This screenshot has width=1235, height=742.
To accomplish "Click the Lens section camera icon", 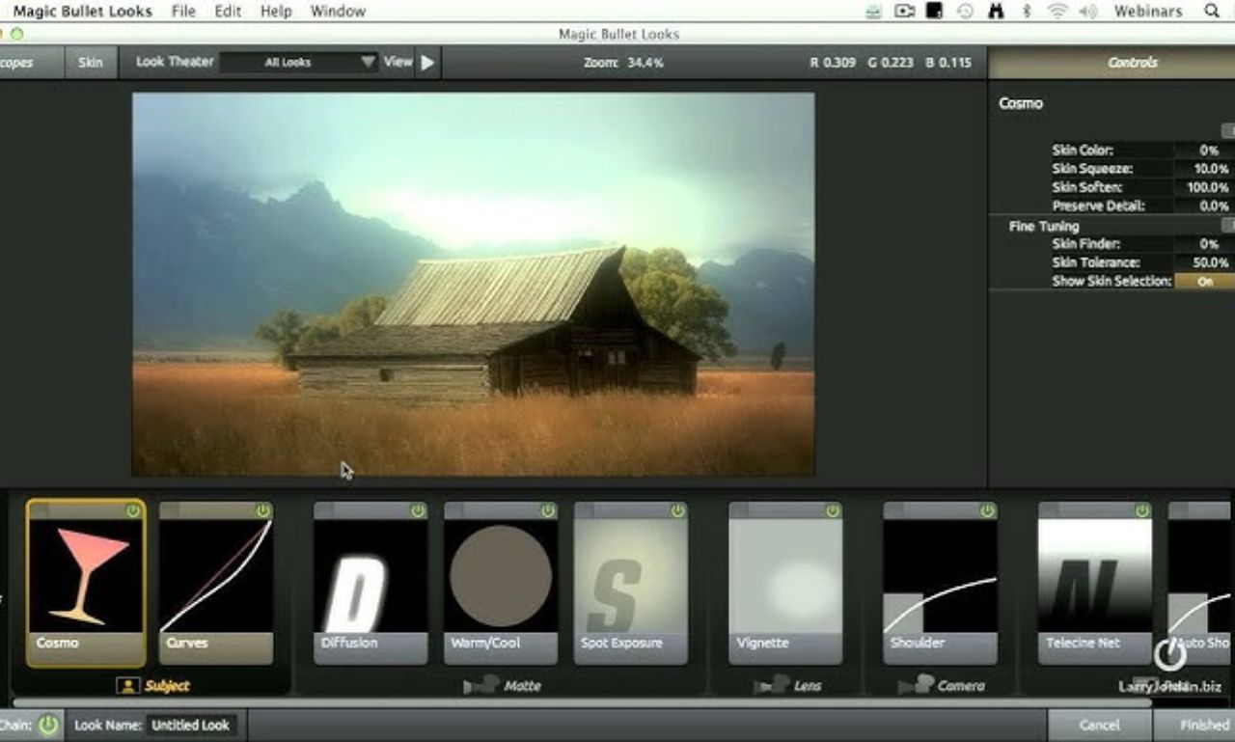I will coord(771,686).
